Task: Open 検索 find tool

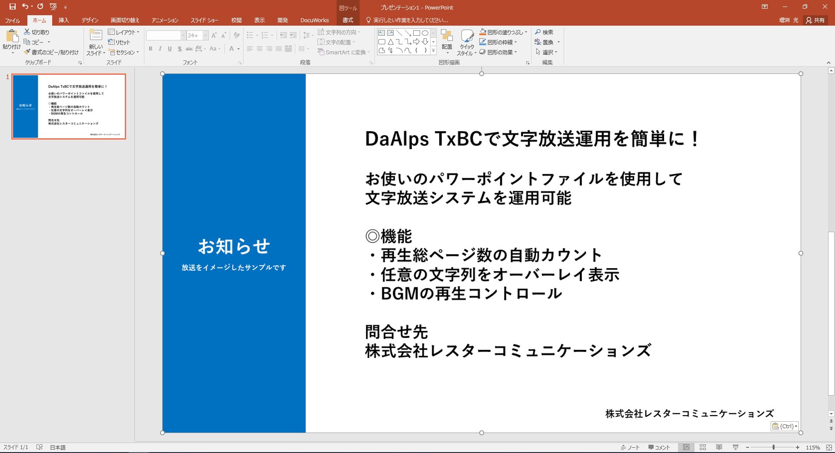Action: coord(544,32)
